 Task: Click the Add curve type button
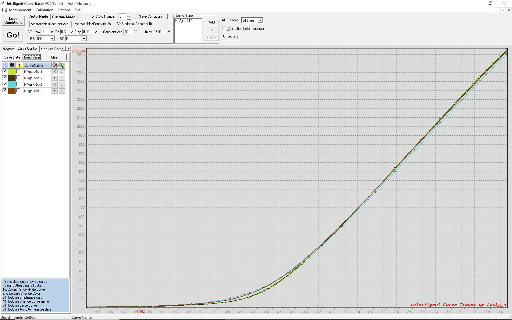coord(212,22)
